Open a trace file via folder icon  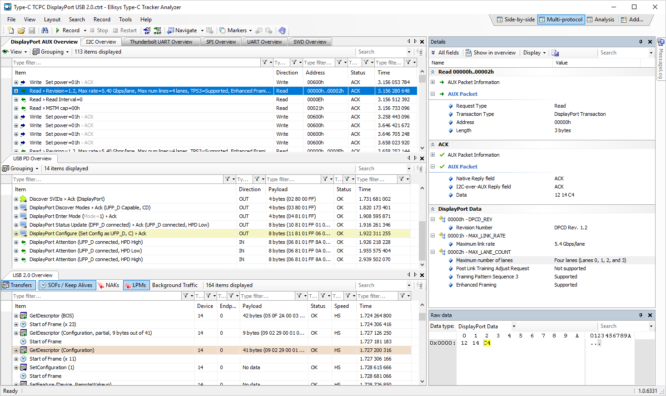[x=21, y=30]
